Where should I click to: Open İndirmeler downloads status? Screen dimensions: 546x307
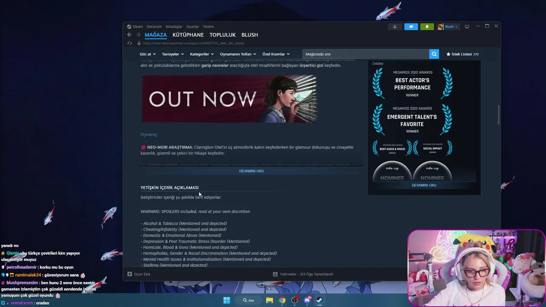pyautogui.click(x=303, y=274)
